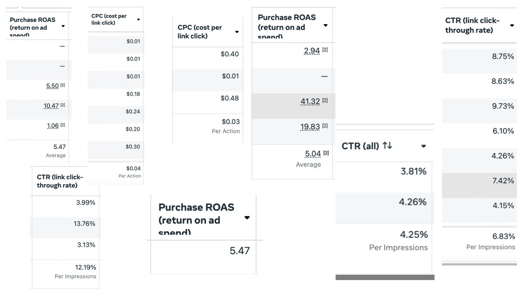Select the 41.32 ROAS value
Viewport: 526px width, 295px height.
(310, 101)
